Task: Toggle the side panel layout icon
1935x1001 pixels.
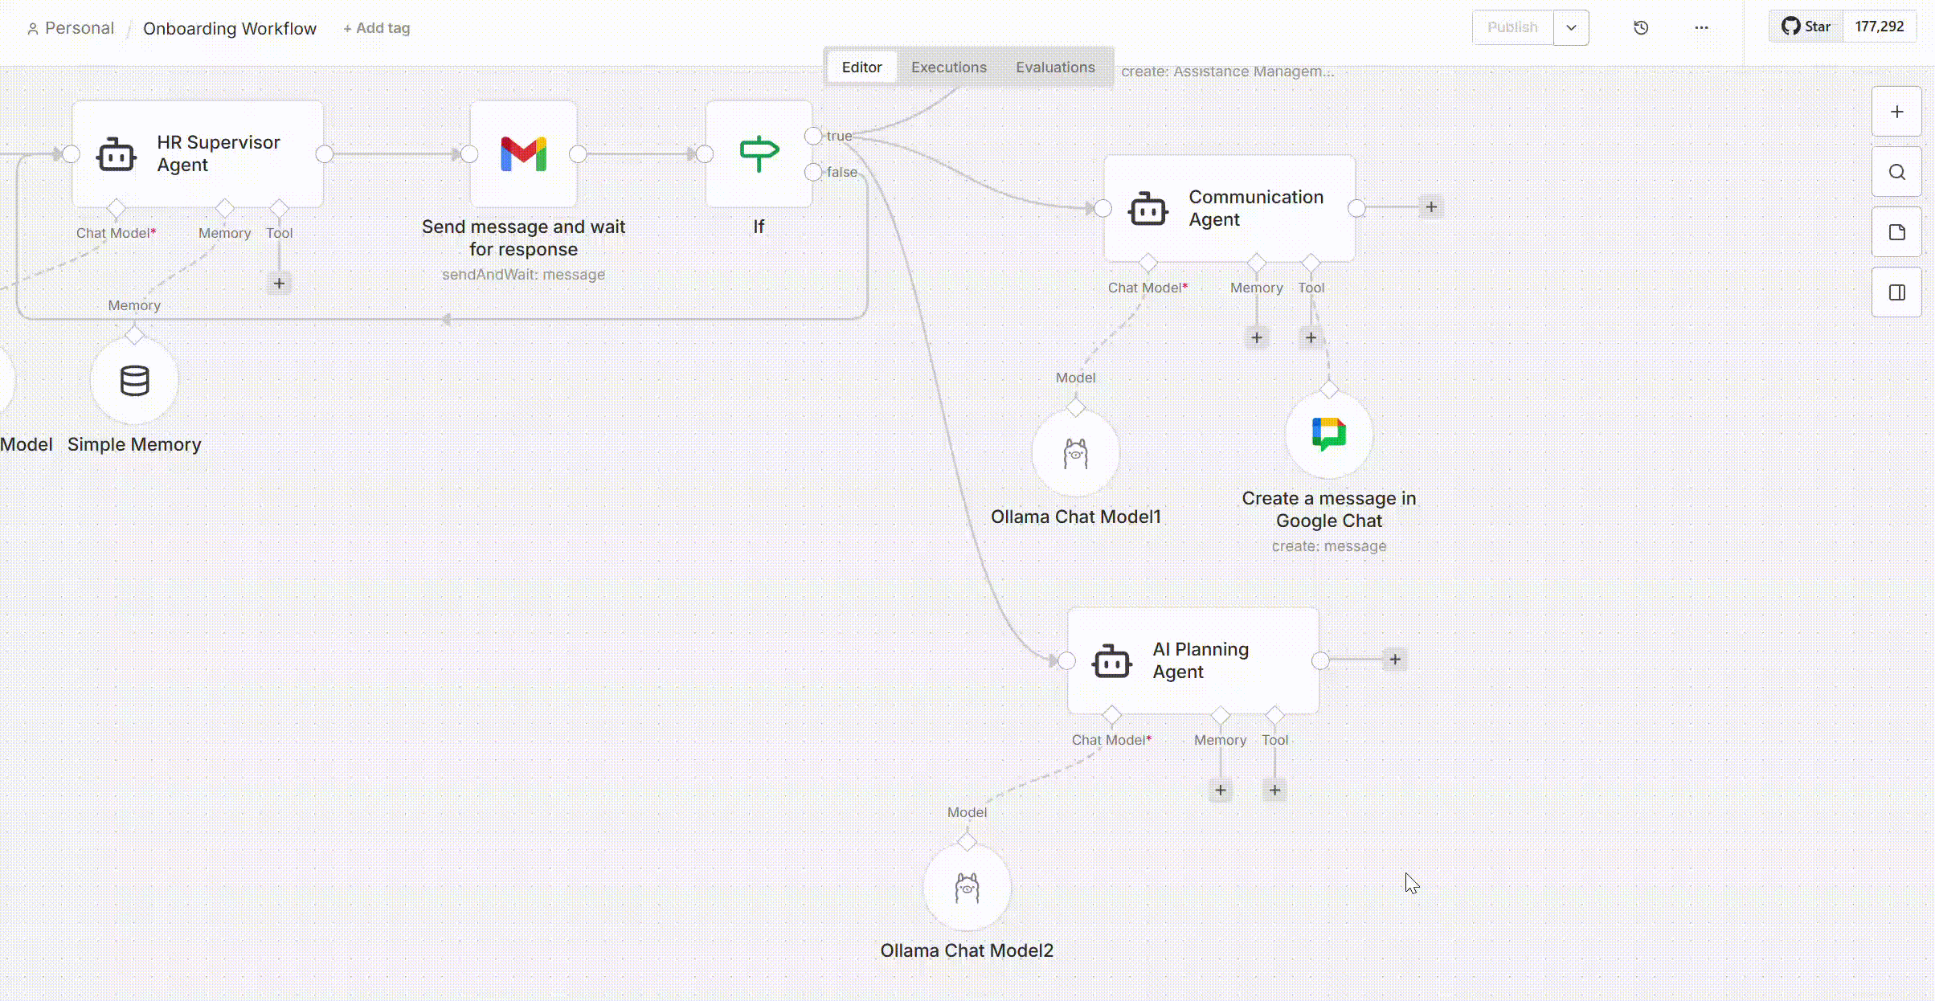Action: click(1896, 292)
